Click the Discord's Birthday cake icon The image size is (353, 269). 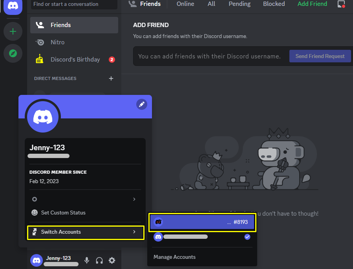[x=40, y=59]
